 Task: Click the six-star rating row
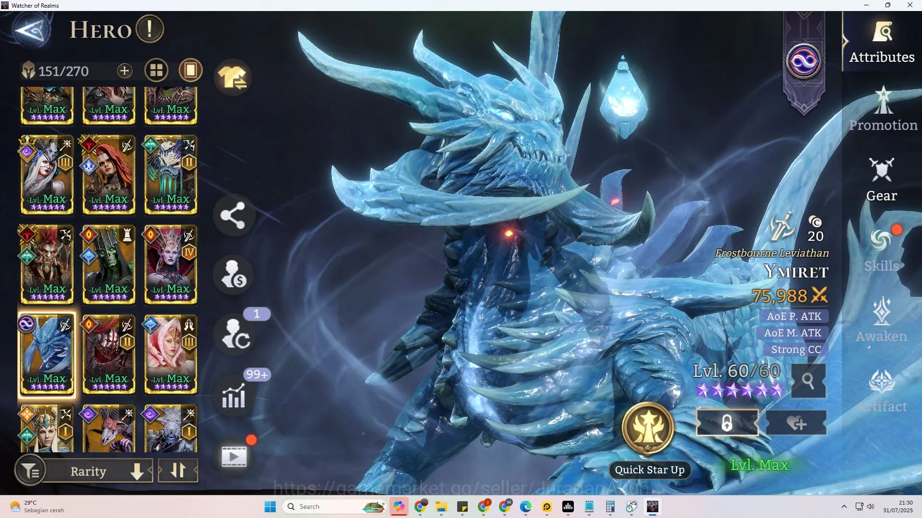740,390
